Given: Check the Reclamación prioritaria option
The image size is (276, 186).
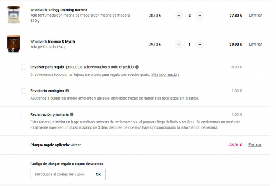Looking at the screenshot, I should pyautogui.click(x=24, y=115).
